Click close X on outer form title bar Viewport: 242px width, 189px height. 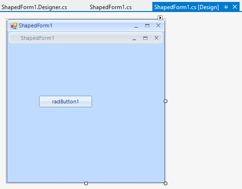[x=158, y=25]
